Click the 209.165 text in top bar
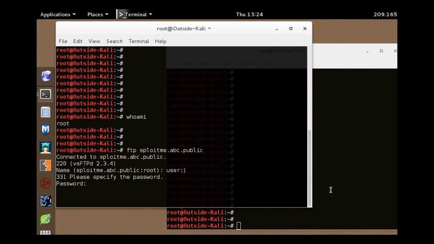The height and width of the screenshot is (244, 434). pos(385,14)
